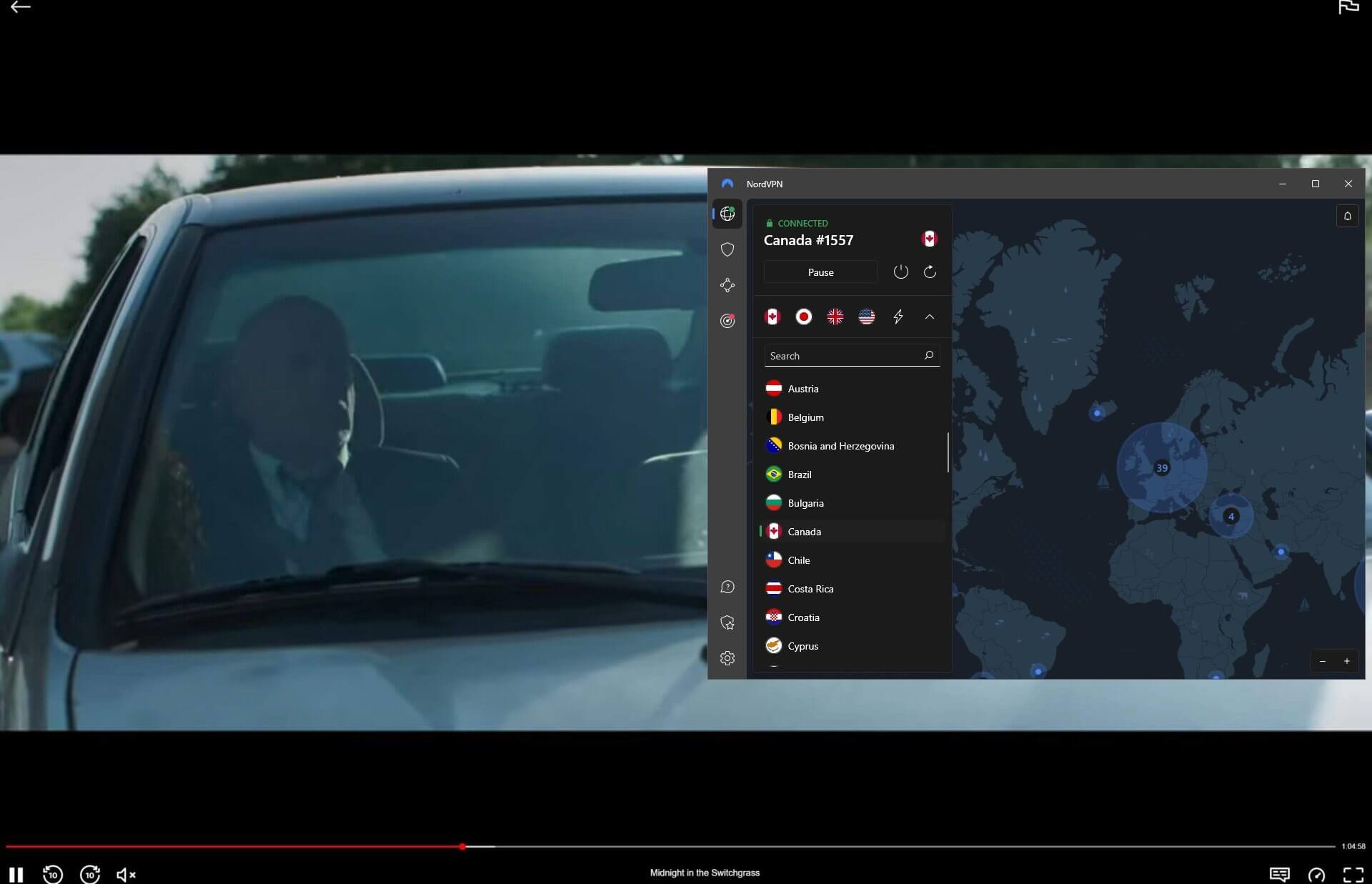Screen dimensions: 1372x884
Task: Click the circular target/specialty servers icon
Action: pos(727,320)
